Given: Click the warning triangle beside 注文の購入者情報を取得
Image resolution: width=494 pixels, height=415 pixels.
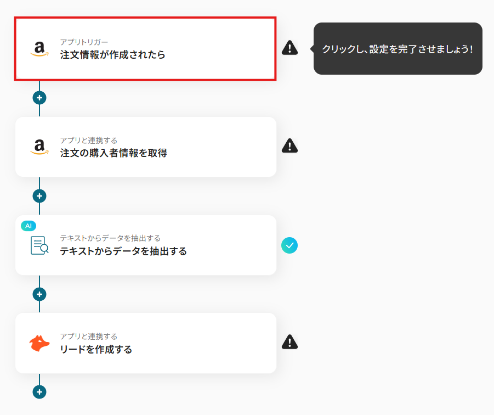Looking at the screenshot, I should tap(289, 145).
